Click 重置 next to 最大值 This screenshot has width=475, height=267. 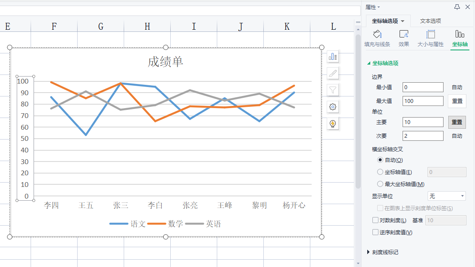[457, 101]
